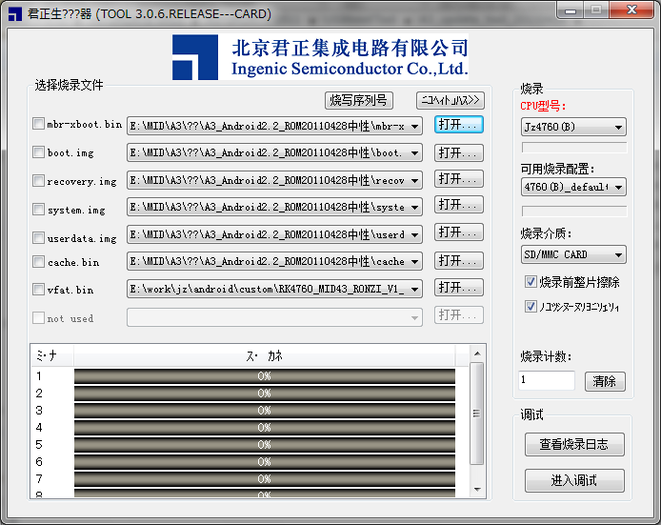Click the progress list scroll-up arrow
661x525 pixels.
(x=477, y=353)
